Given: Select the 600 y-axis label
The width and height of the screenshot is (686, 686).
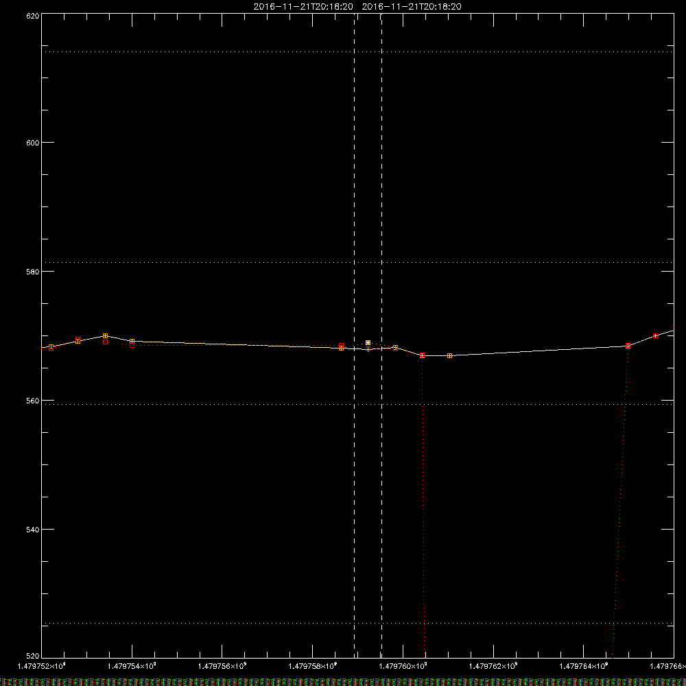Looking at the screenshot, I should [33, 143].
